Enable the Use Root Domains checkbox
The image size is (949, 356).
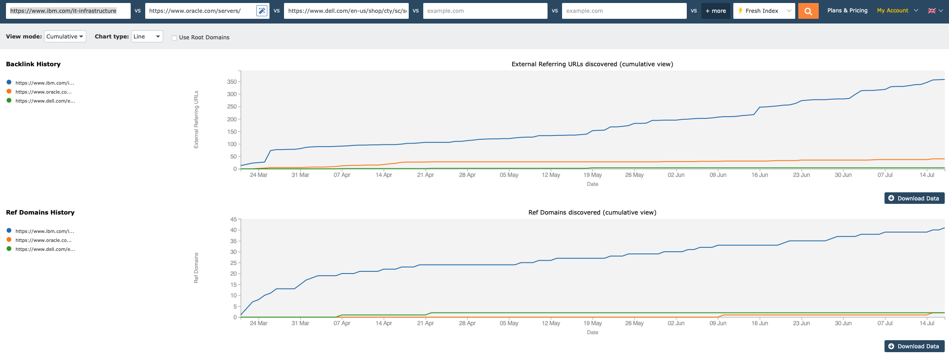click(x=174, y=38)
